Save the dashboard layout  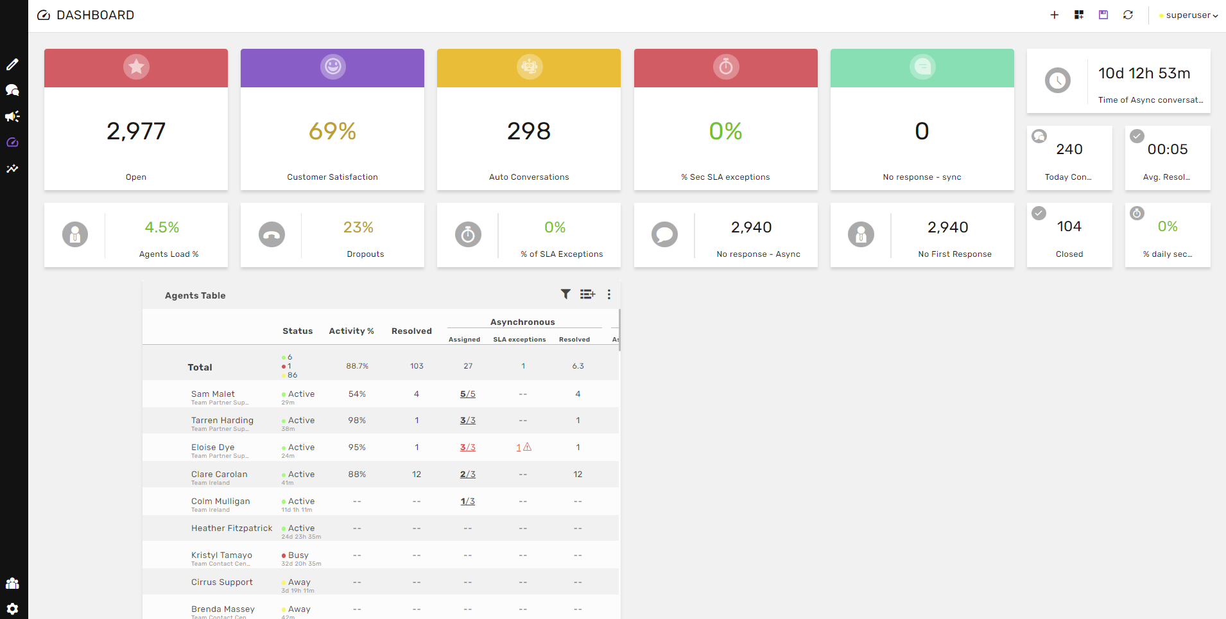(x=1103, y=14)
